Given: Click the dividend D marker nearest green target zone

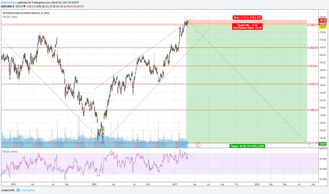Looking at the screenshot, I should pyautogui.click(x=183, y=144).
